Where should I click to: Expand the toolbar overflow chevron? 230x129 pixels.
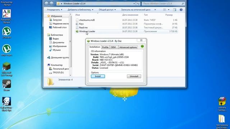[155, 10]
